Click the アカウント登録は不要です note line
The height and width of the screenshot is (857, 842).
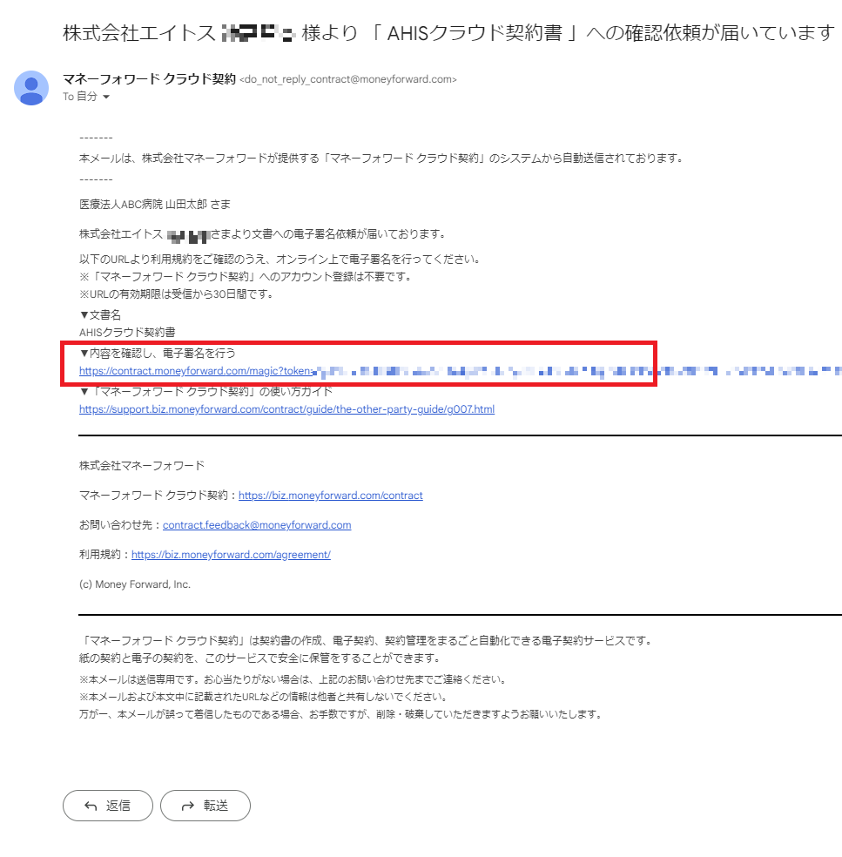coord(246,277)
